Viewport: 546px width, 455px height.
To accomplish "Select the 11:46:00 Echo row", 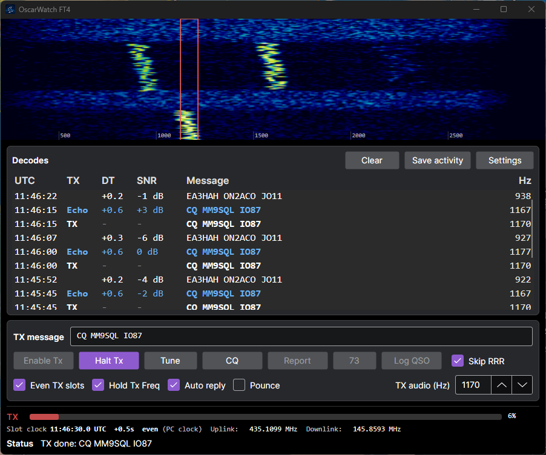I will click(272, 252).
